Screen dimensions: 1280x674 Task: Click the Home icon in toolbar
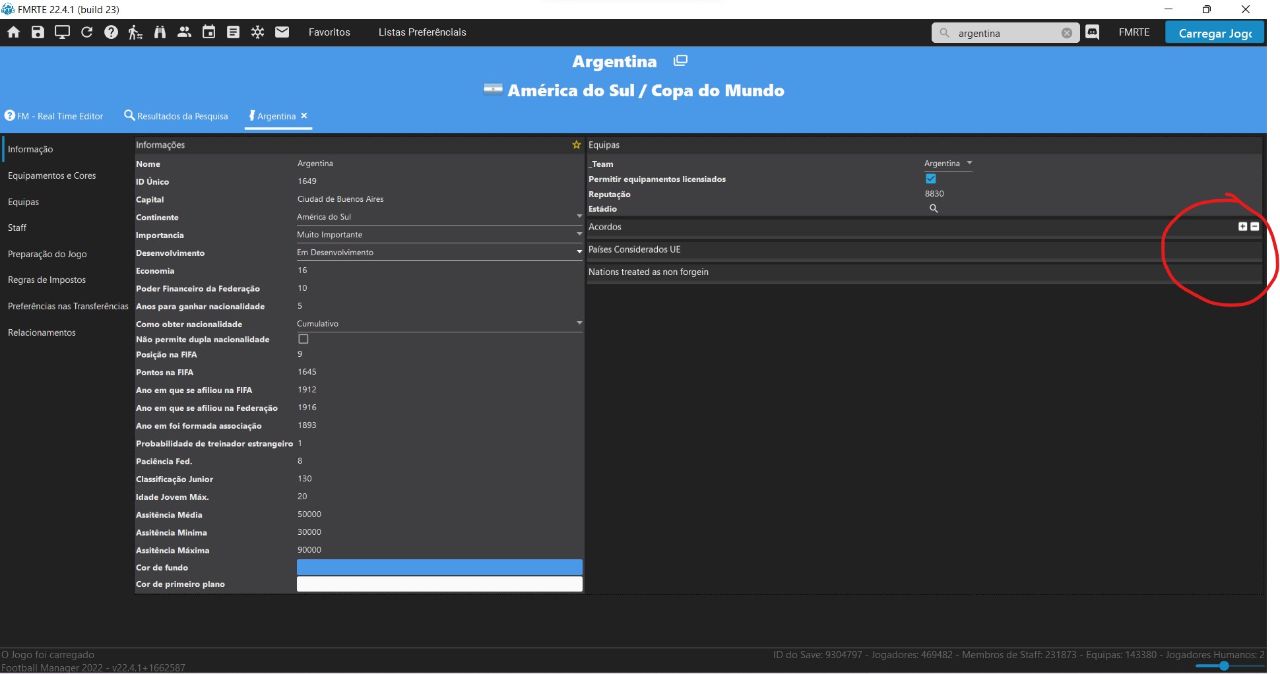pyautogui.click(x=13, y=32)
